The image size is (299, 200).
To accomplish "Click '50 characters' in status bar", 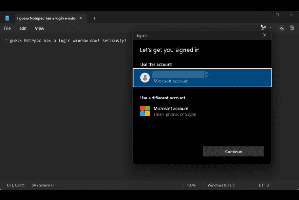I will [x=43, y=185].
